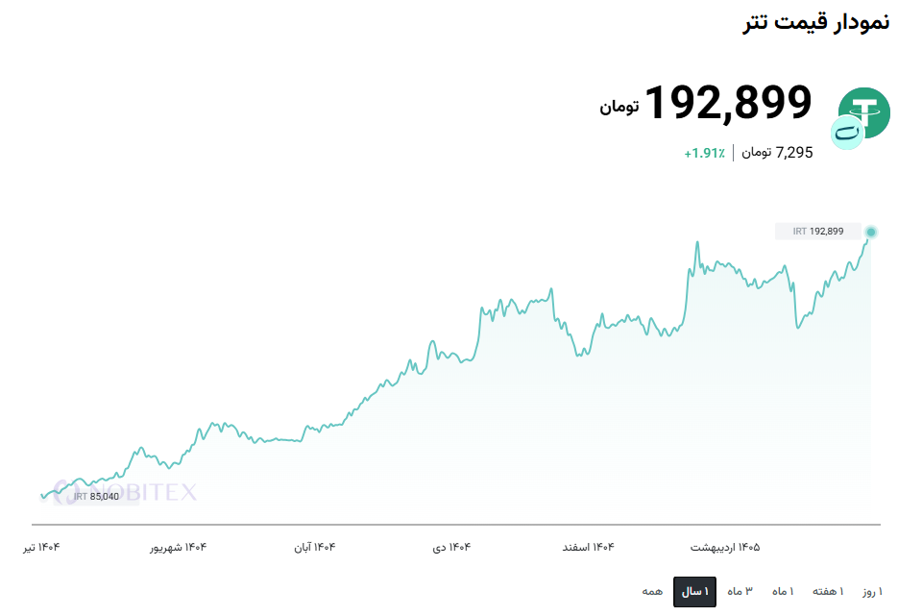Click the small Toman currency badge icon

(847, 133)
